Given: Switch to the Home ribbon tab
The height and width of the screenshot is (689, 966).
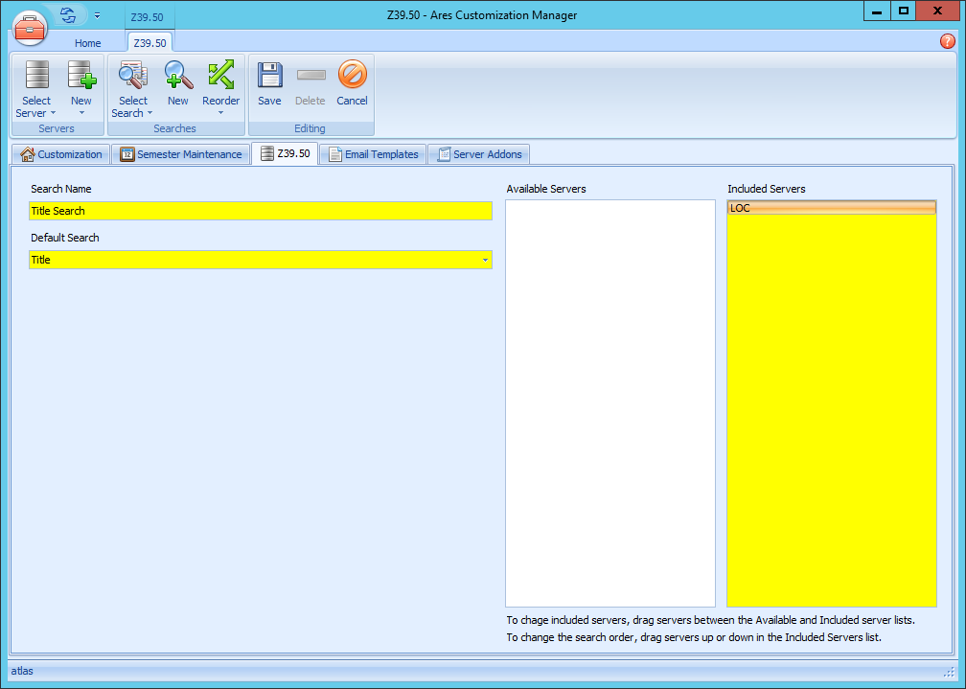Looking at the screenshot, I should click(88, 43).
